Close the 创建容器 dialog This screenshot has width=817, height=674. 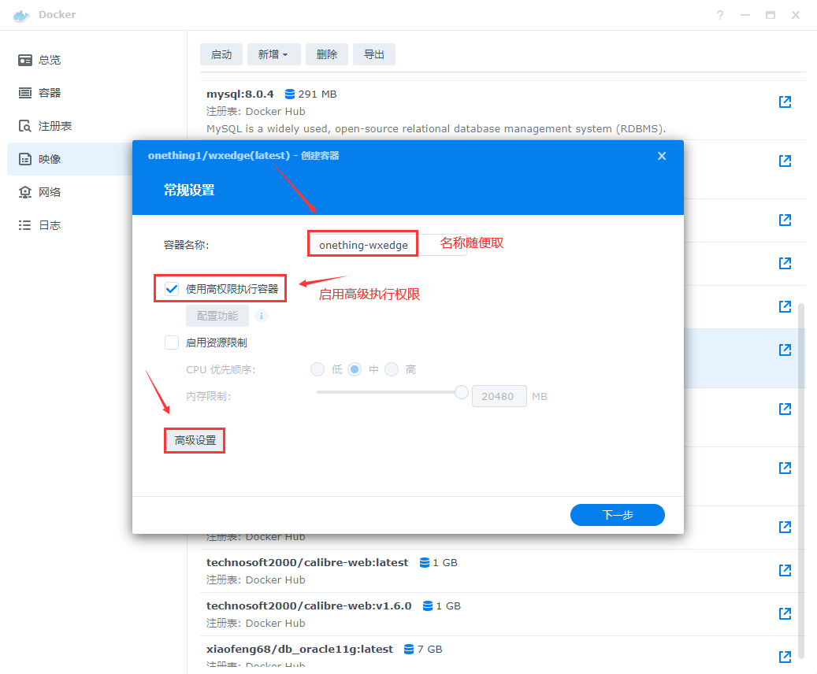click(662, 156)
